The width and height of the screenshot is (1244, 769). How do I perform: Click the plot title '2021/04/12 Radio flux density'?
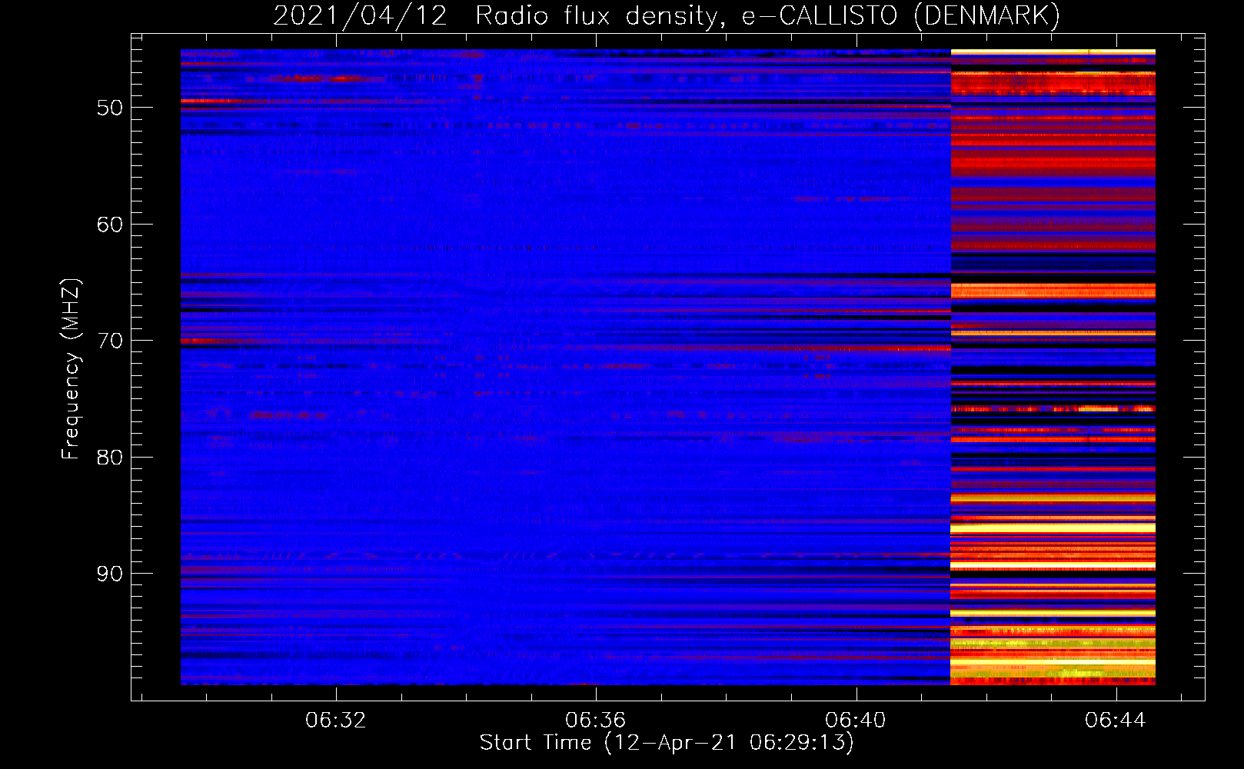pos(500,16)
